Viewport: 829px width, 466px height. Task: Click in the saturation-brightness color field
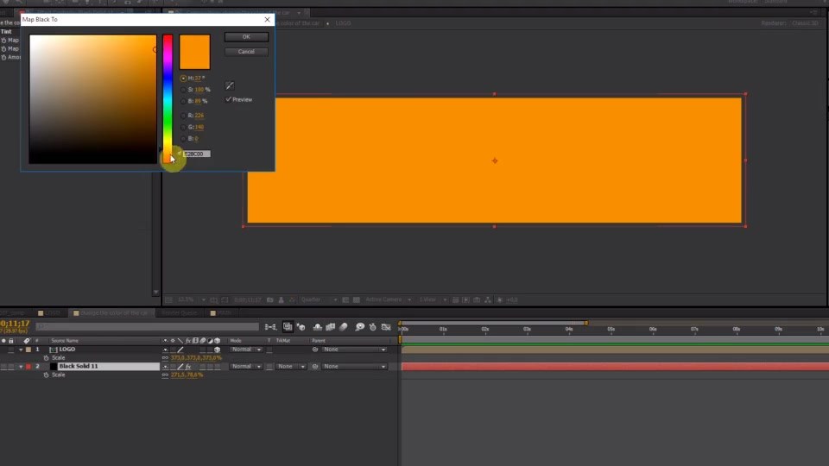[x=92, y=98]
